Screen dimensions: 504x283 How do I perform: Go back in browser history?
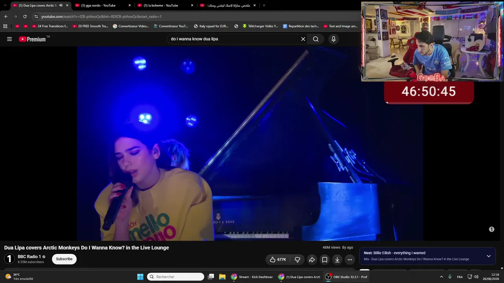(x=6, y=17)
